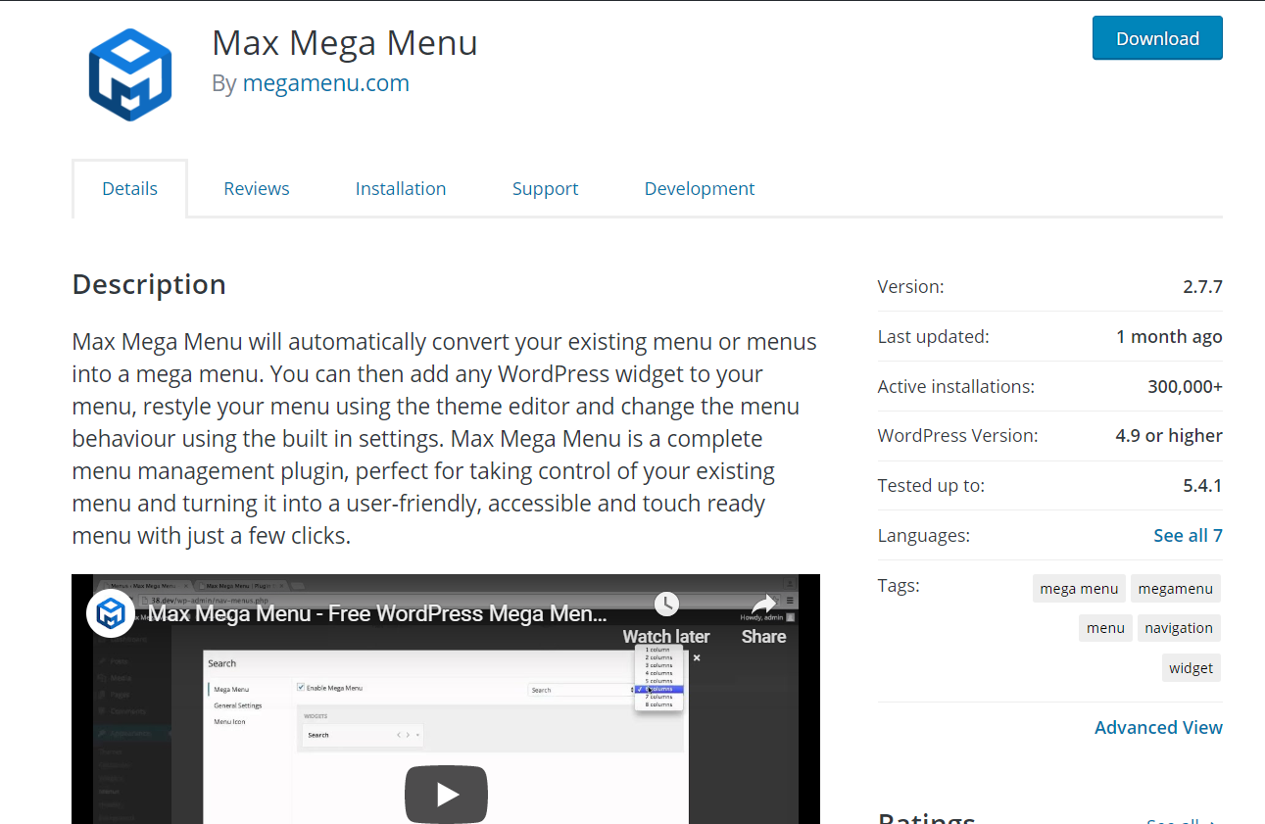Select the Details tab
The width and height of the screenshot is (1265, 824).
point(129,188)
